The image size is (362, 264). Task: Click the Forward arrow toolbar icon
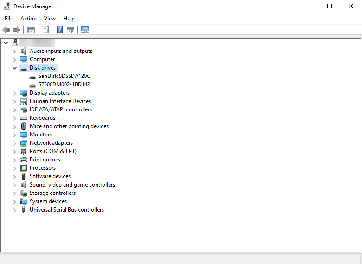pyautogui.click(x=17, y=30)
